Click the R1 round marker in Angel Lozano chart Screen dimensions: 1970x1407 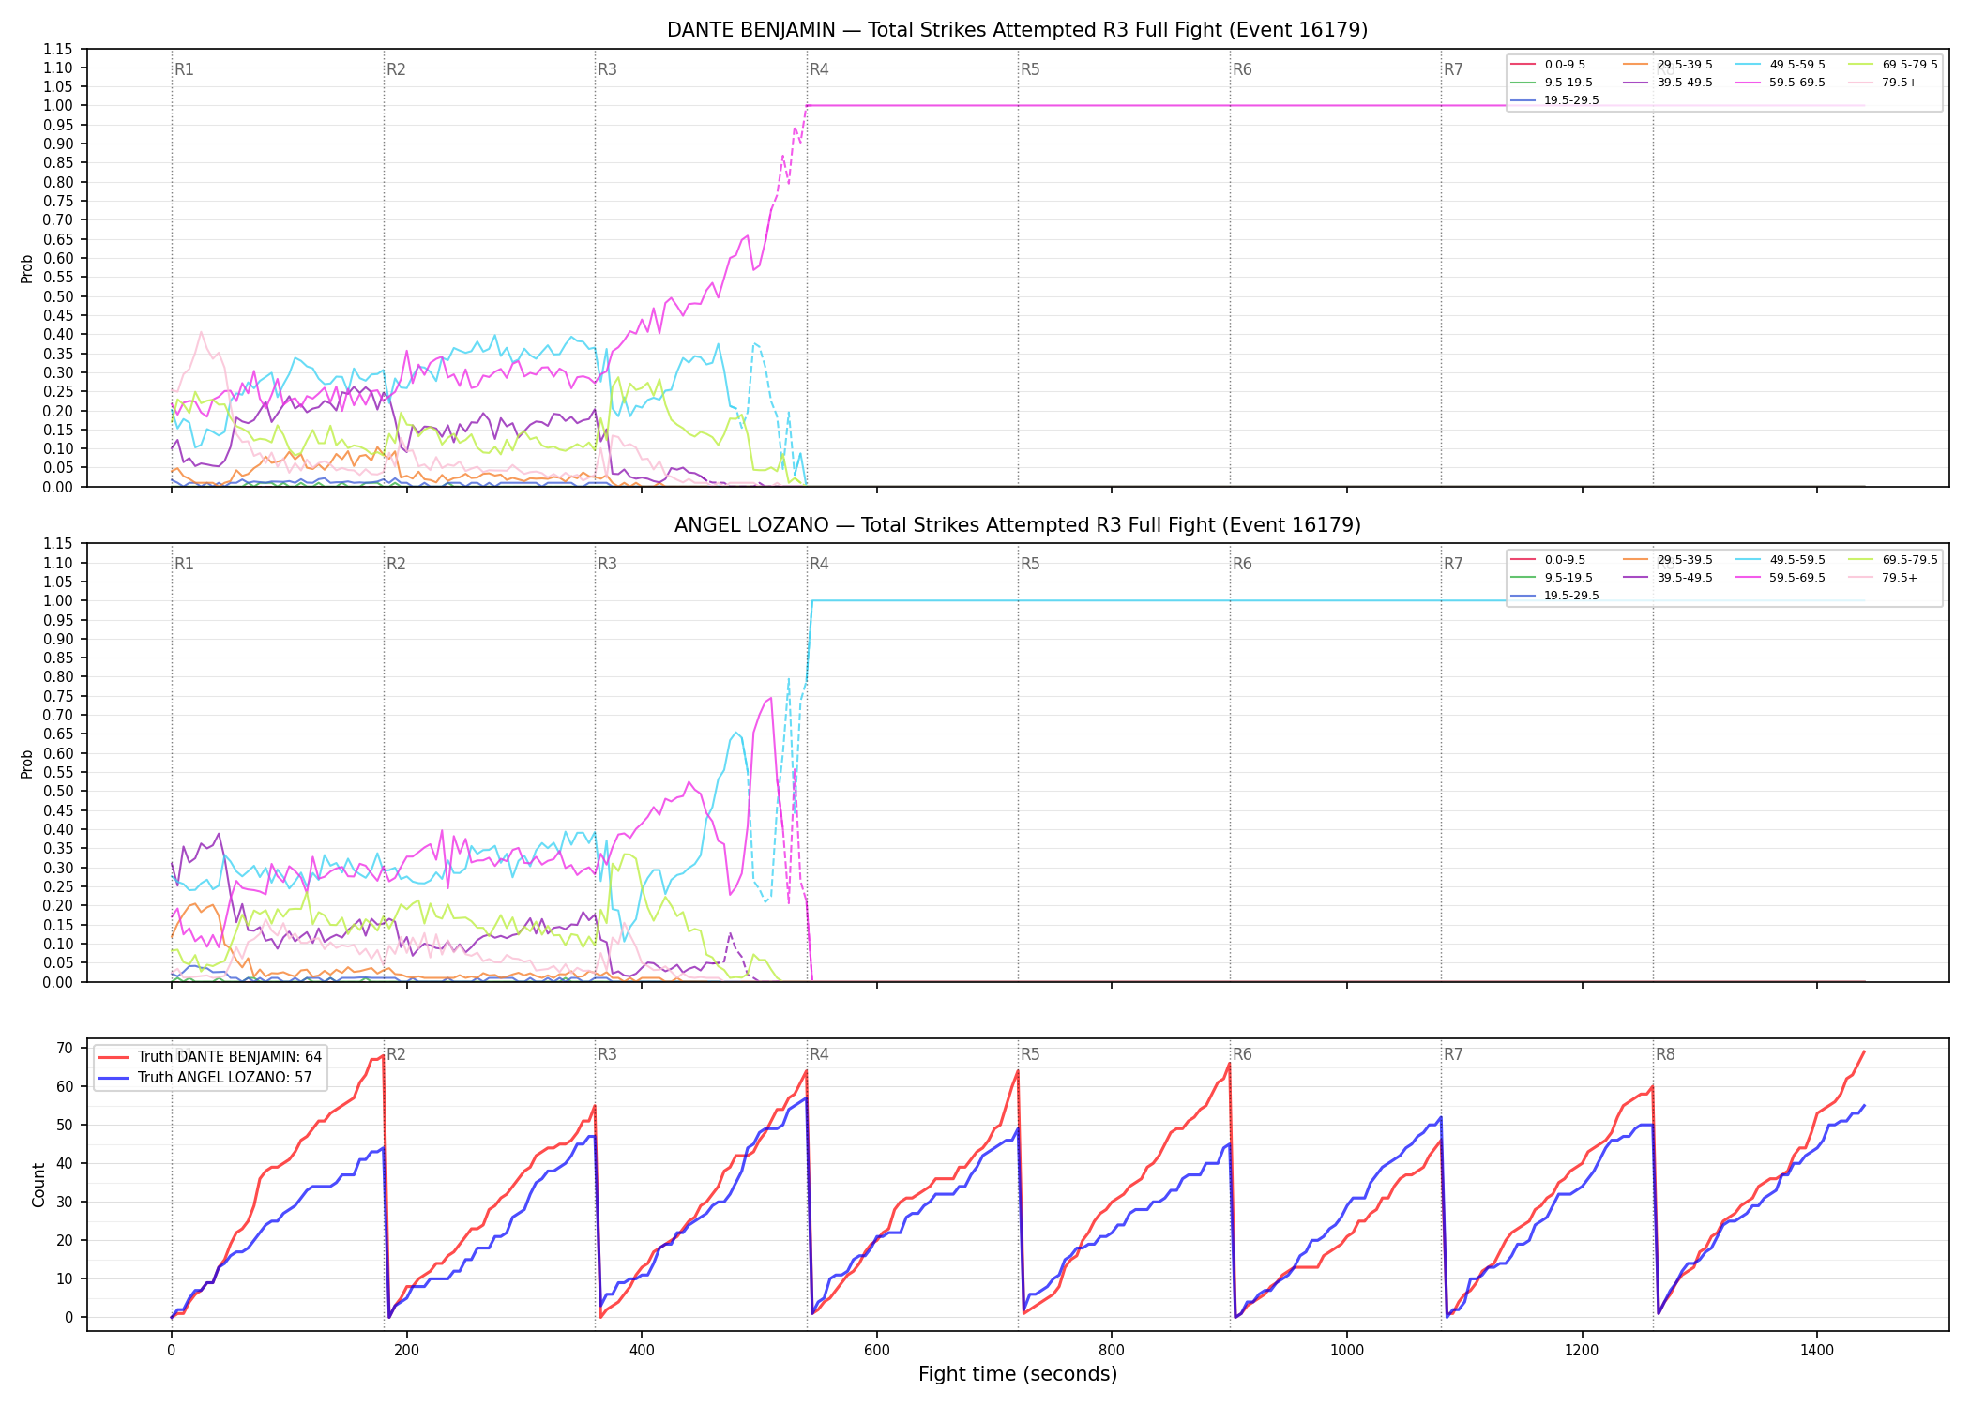coord(184,564)
